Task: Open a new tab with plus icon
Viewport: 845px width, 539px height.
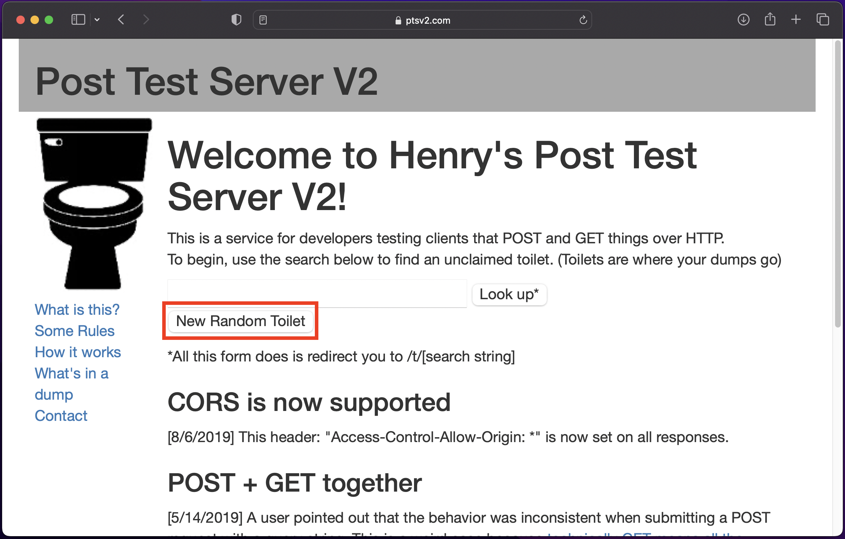Action: 796,20
